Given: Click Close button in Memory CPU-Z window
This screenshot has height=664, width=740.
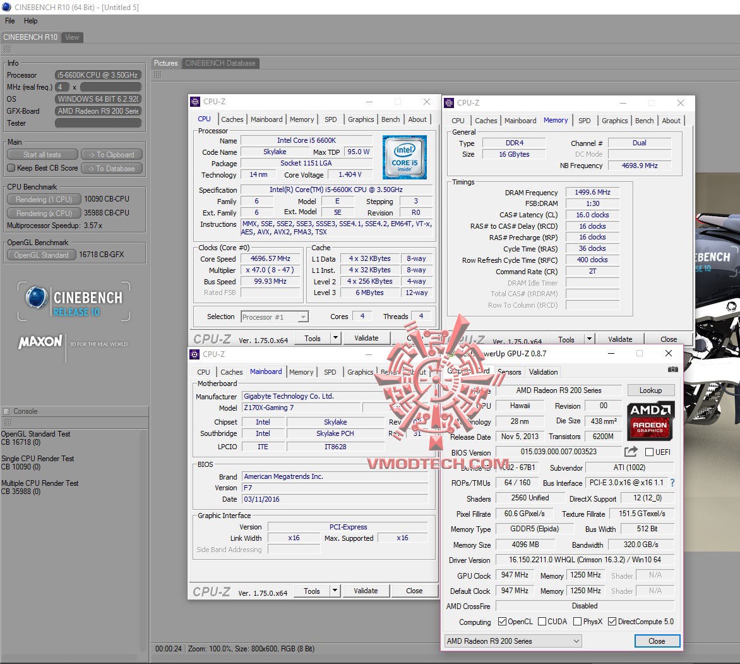Looking at the screenshot, I should [669, 339].
